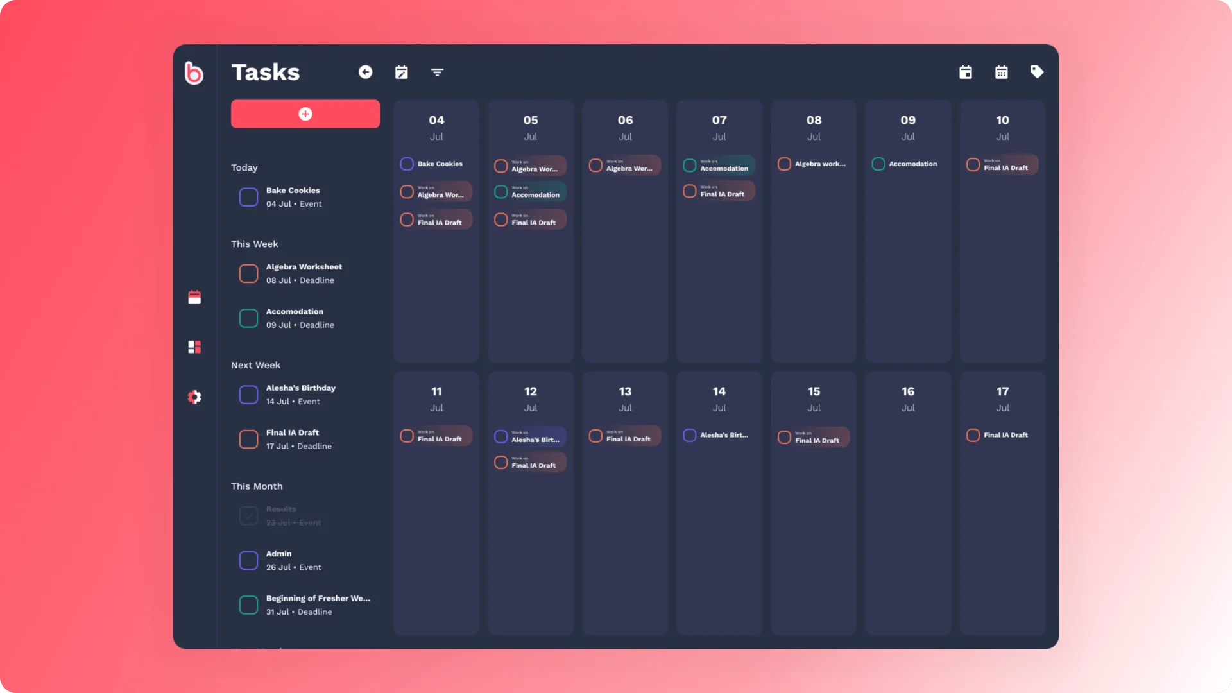Open the filter icon next to calendar edit
The height and width of the screenshot is (693, 1232).
tap(438, 73)
